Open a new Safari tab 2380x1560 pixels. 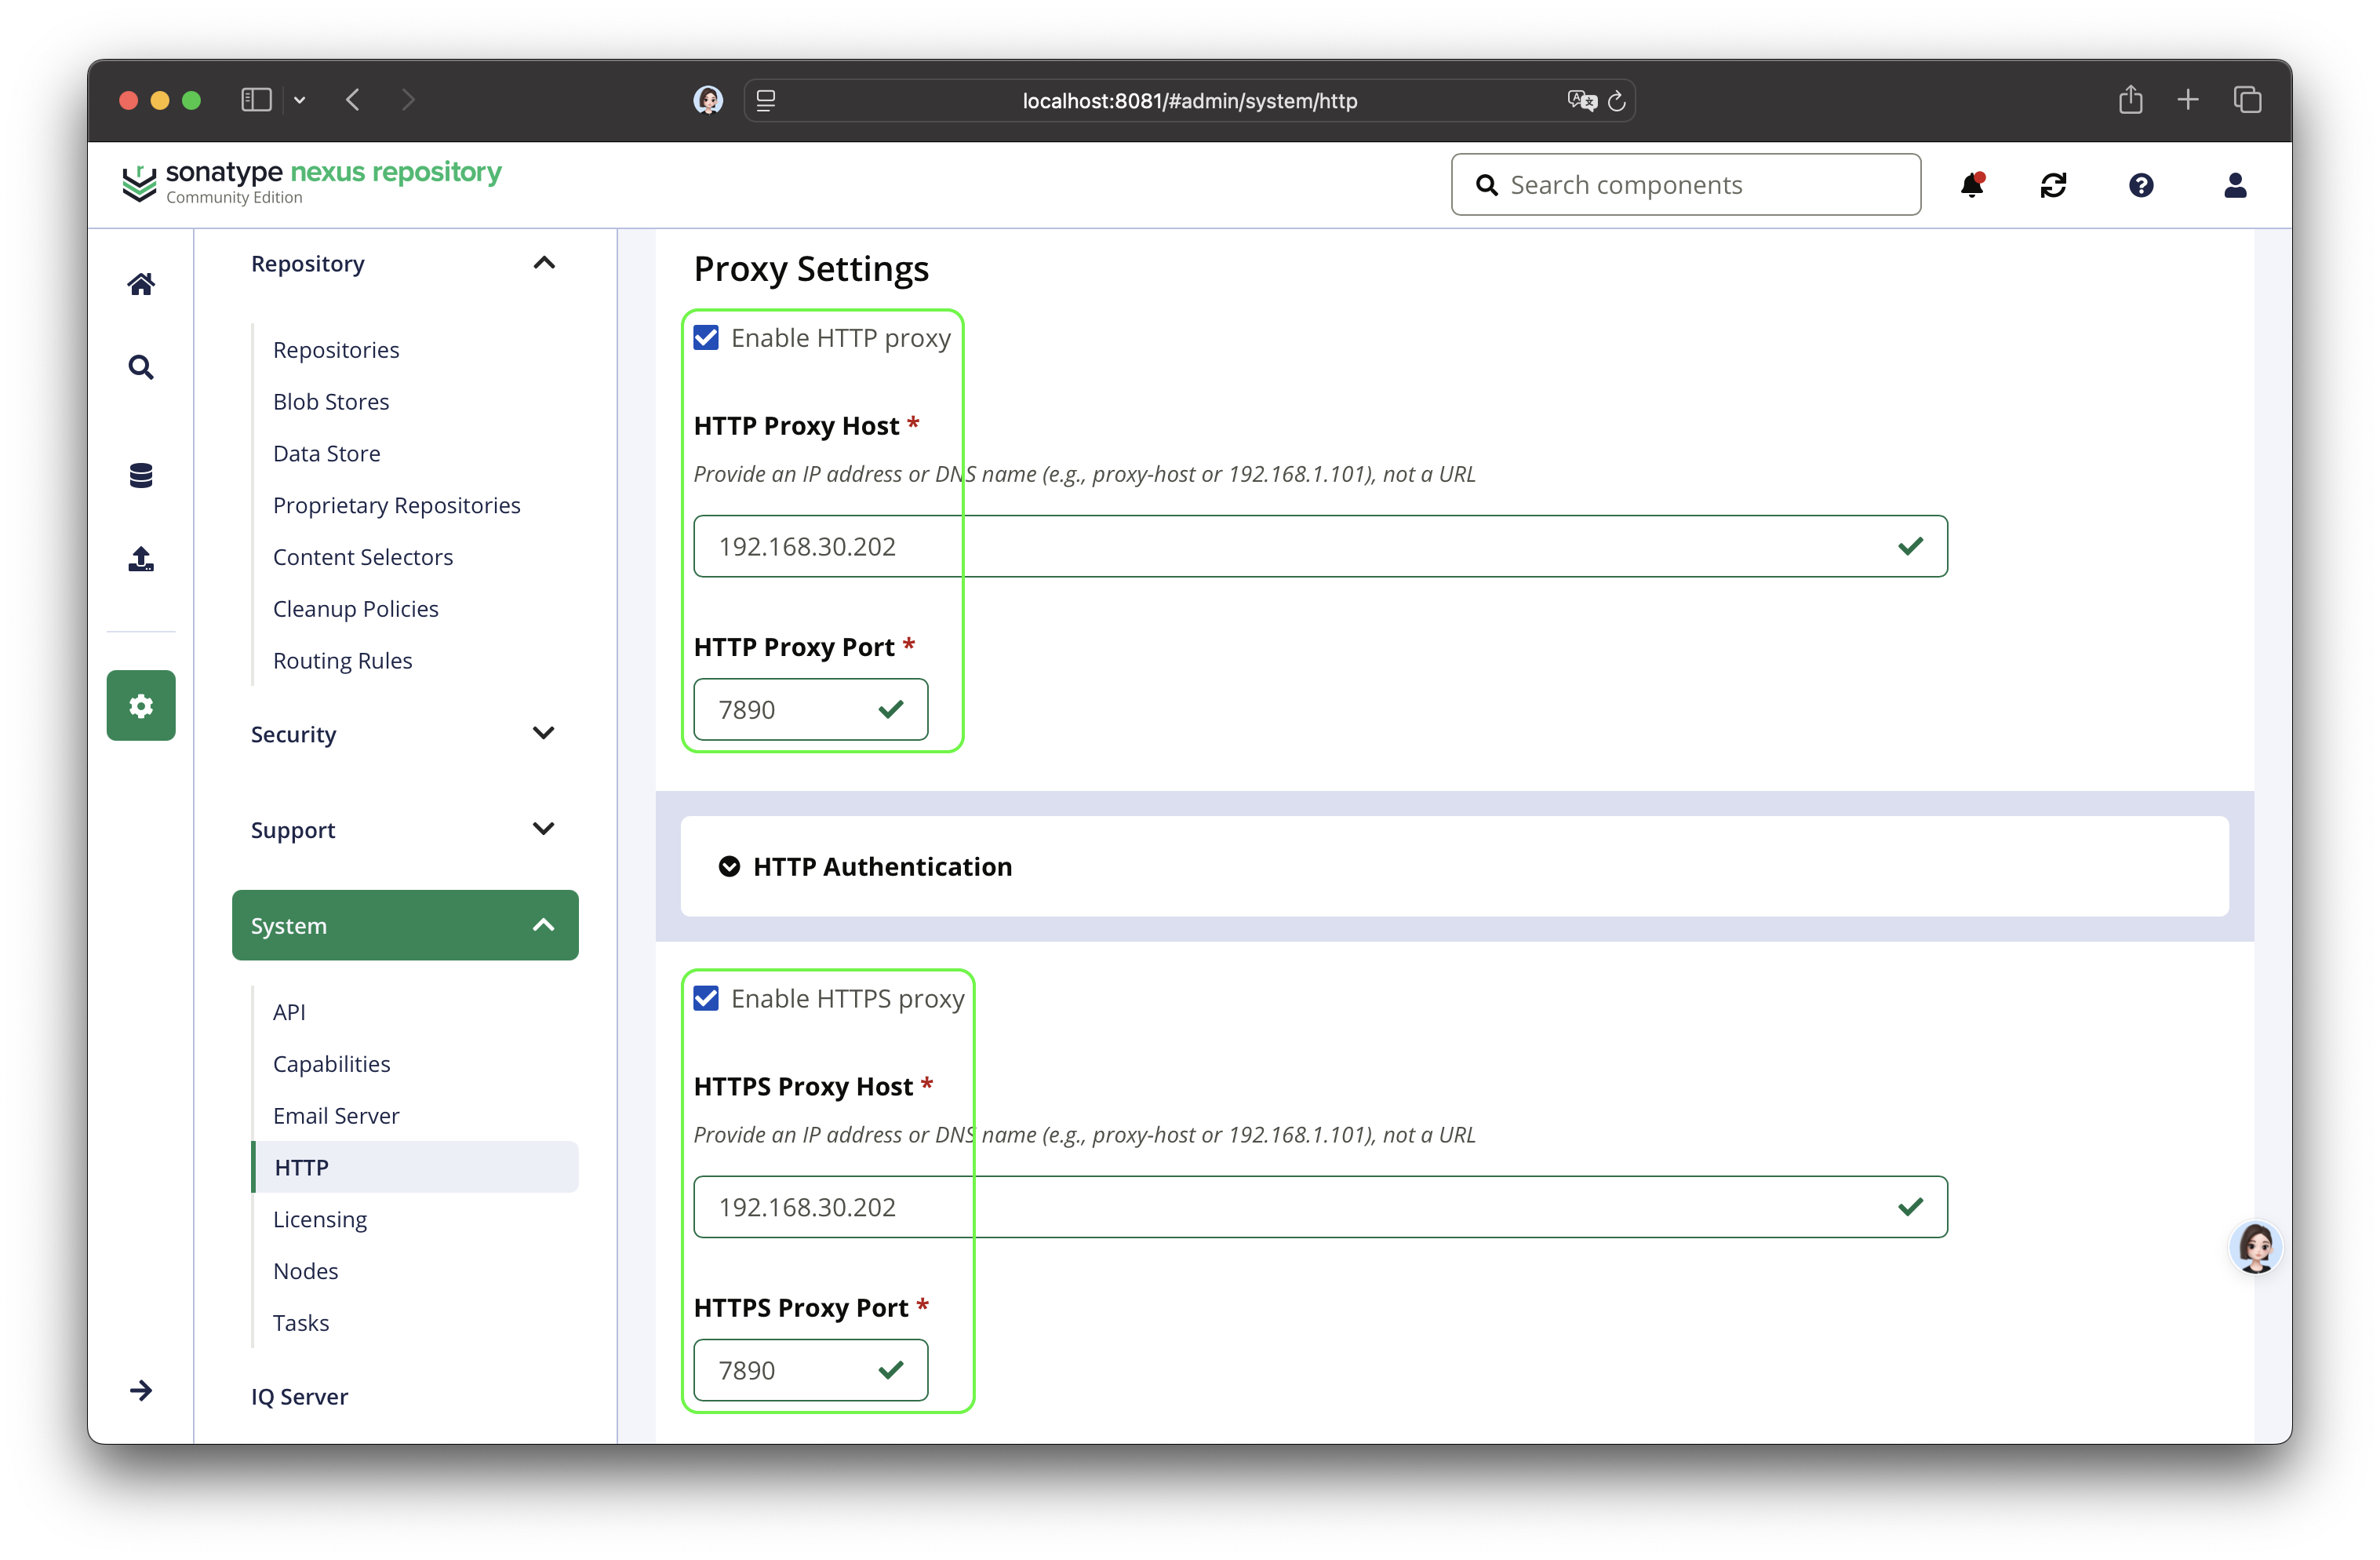[2188, 100]
